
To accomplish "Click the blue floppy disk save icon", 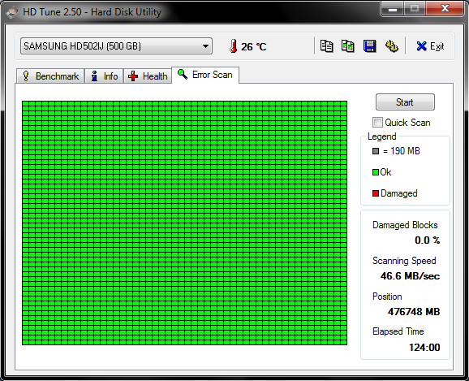I will pyautogui.click(x=370, y=46).
